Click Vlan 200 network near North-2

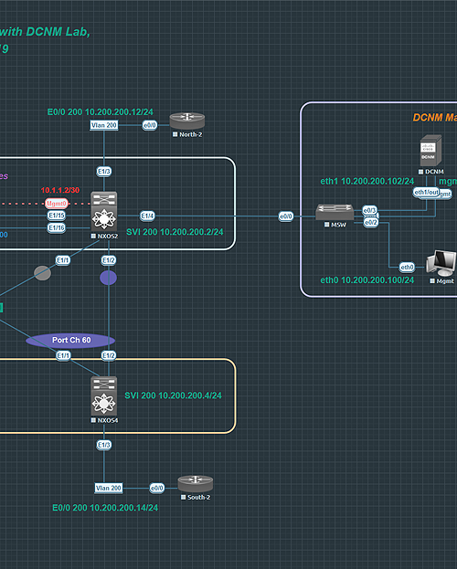[104, 125]
